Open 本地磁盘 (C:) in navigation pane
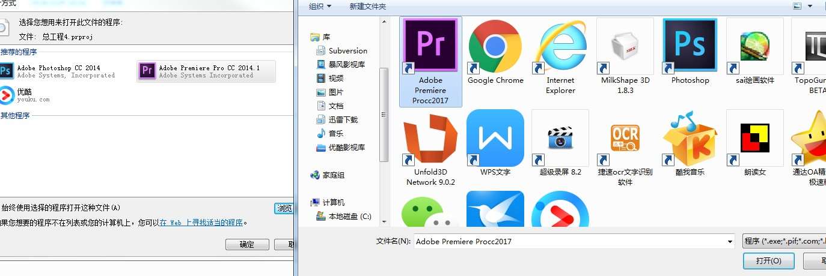 (344, 217)
